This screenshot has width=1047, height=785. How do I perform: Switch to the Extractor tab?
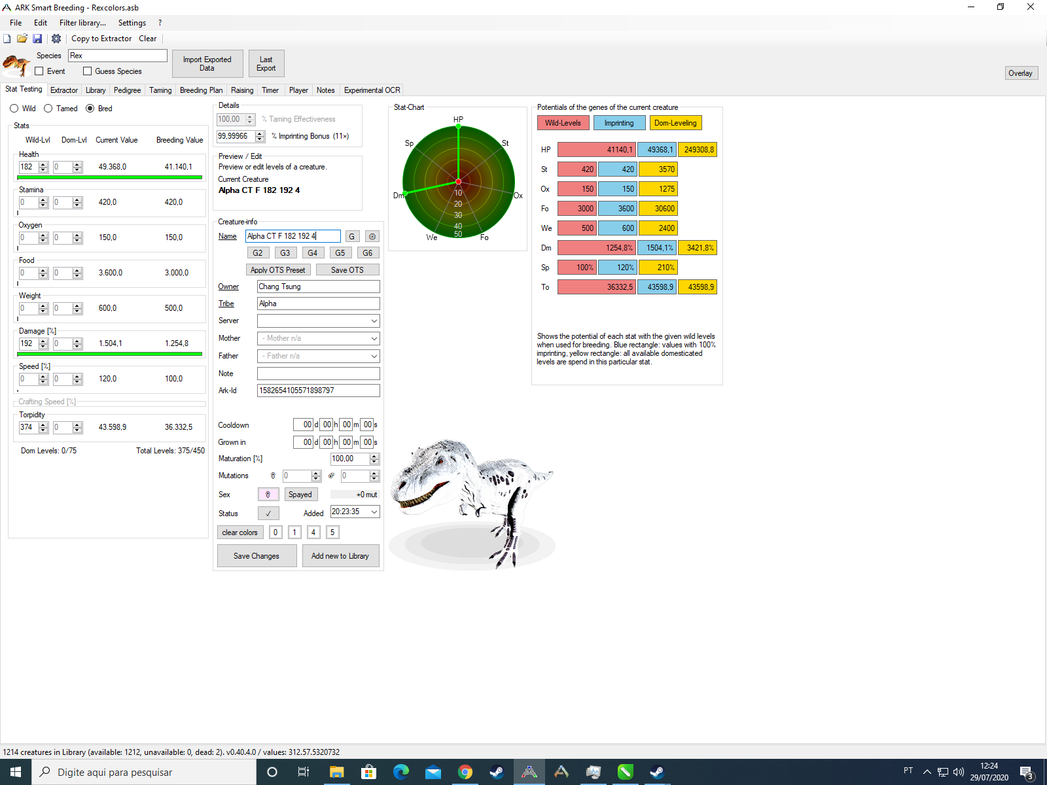coord(64,90)
